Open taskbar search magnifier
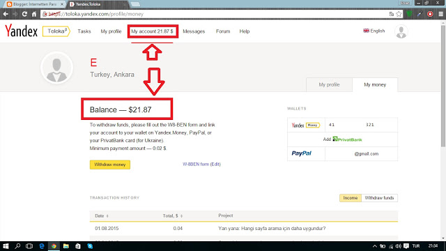 point(17,246)
